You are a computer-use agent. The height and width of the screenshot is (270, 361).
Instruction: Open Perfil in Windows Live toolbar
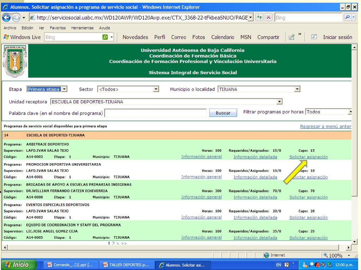click(x=160, y=37)
